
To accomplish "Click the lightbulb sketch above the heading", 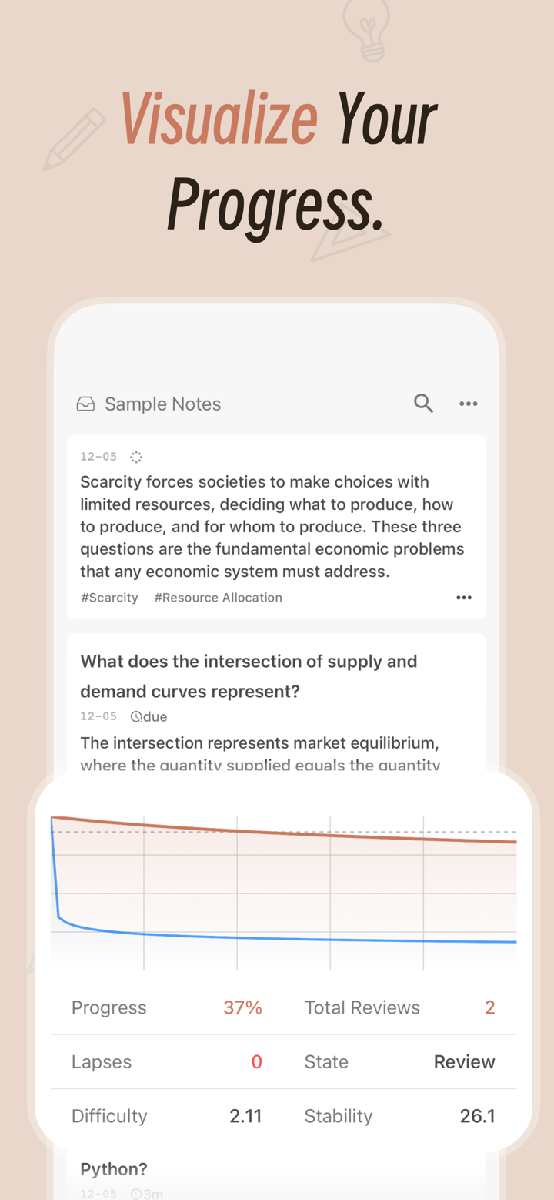I will tap(365, 32).
